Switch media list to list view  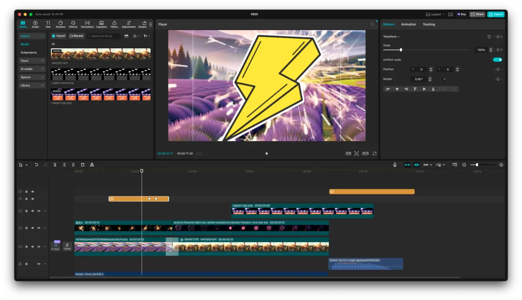click(127, 36)
